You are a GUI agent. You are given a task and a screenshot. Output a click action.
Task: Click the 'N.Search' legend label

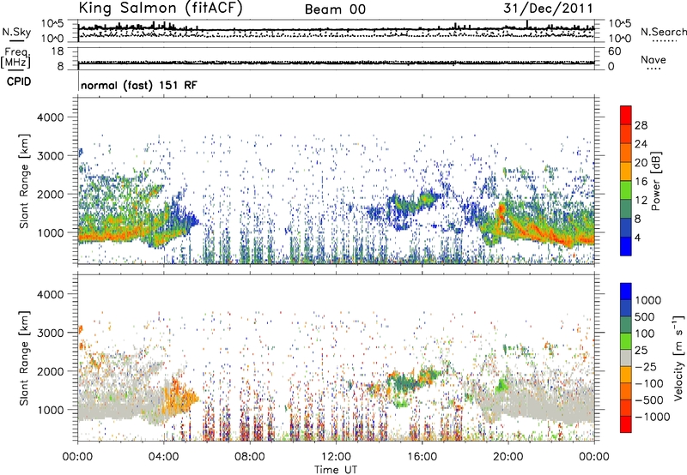tap(664, 32)
